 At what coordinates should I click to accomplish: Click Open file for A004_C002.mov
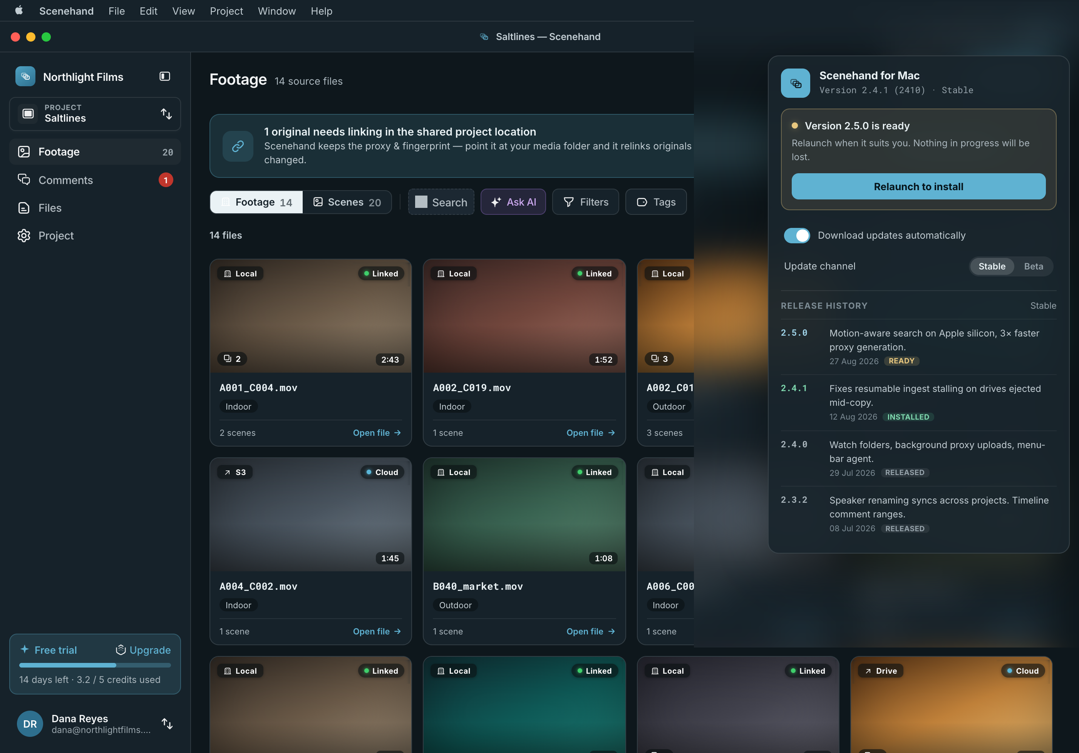click(x=377, y=631)
